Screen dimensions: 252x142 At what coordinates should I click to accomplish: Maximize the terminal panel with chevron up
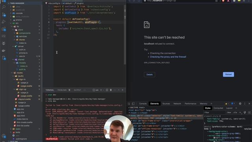(119, 90)
